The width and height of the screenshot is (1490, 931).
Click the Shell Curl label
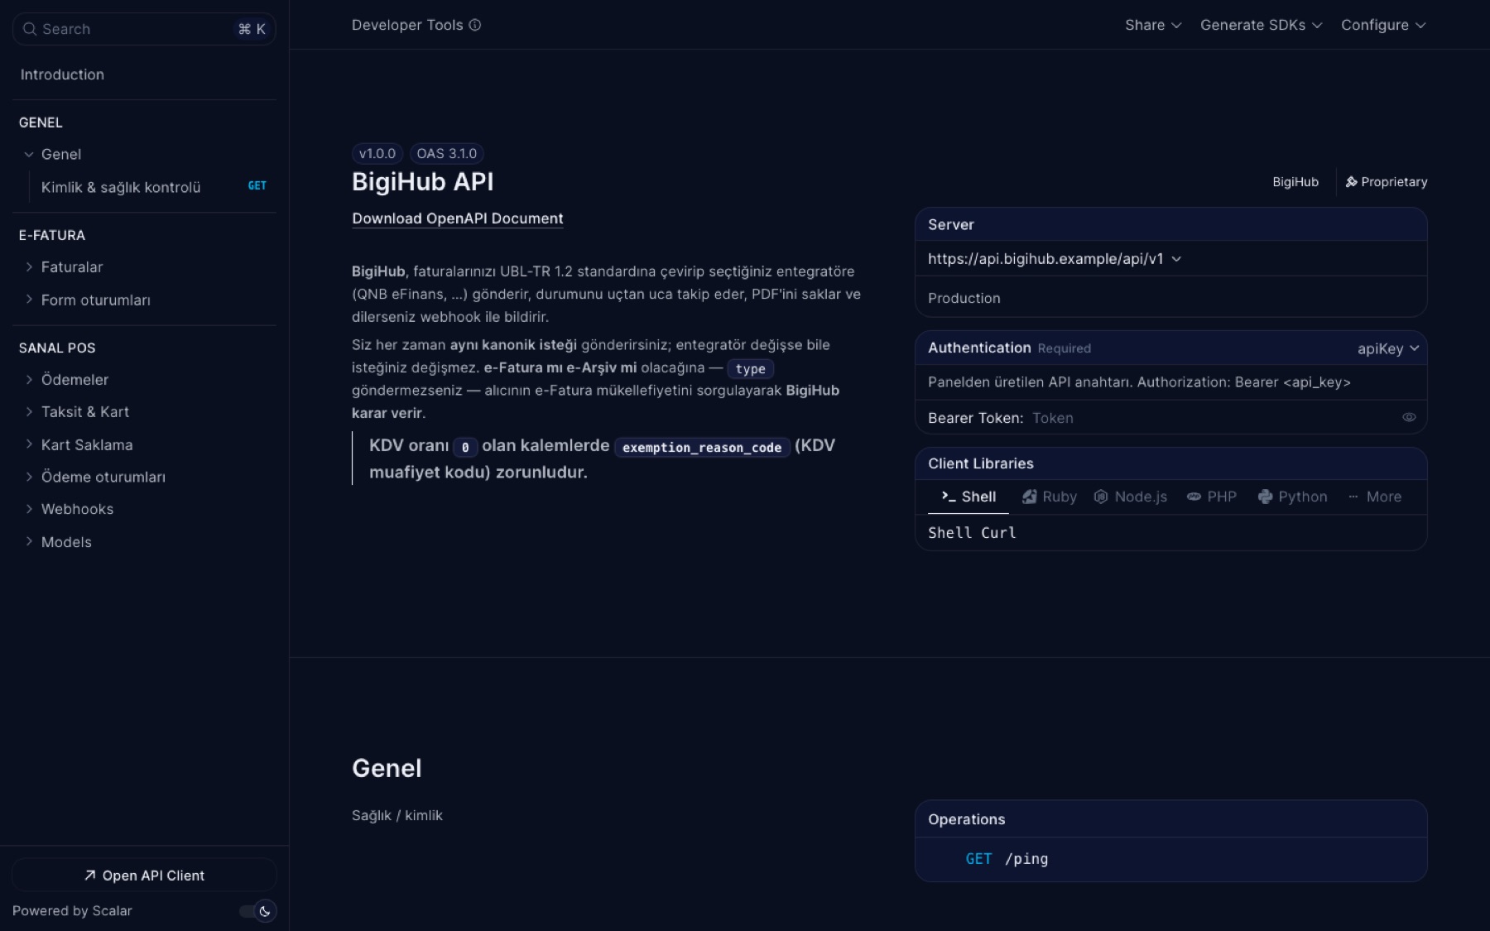tap(972, 533)
